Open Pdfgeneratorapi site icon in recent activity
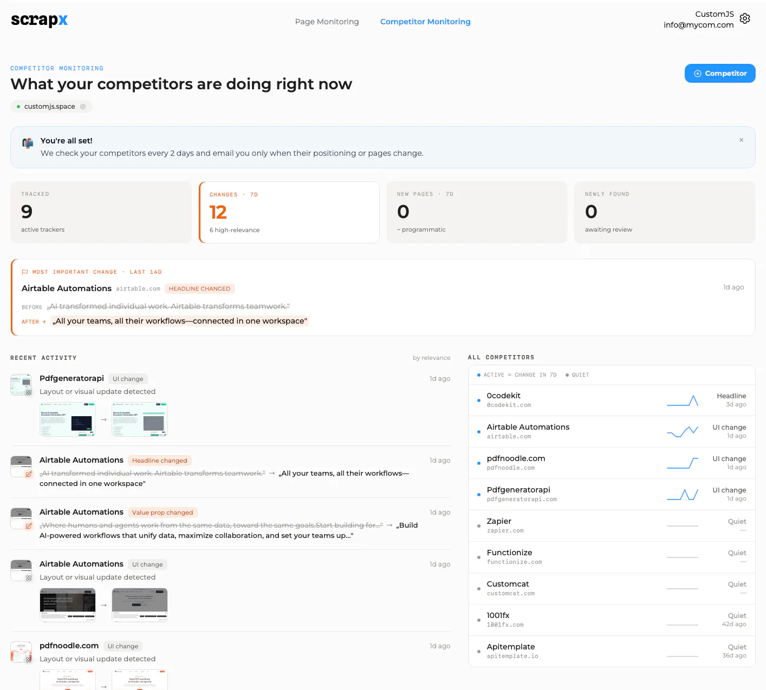The image size is (766, 690). (21, 385)
